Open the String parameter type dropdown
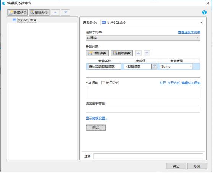The width and height of the screenshot is (213, 173). 176,66
